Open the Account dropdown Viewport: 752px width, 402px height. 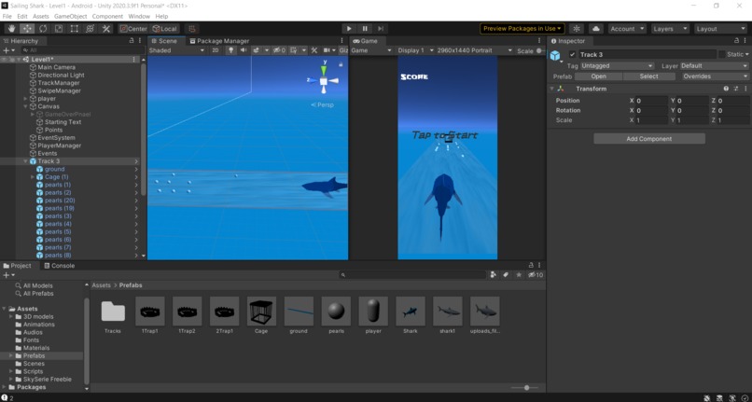click(627, 29)
